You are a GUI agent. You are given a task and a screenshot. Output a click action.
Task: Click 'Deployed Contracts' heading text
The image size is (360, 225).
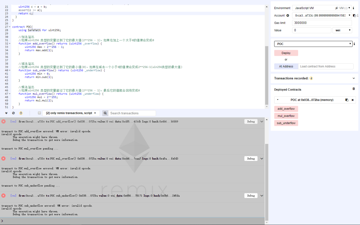click(288, 90)
